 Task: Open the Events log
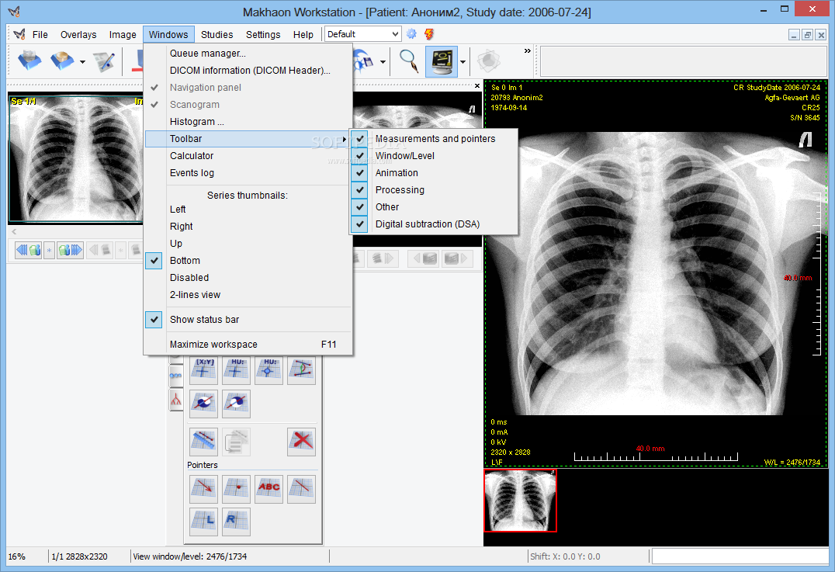click(248, 172)
